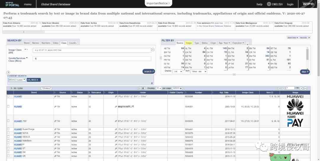Open the Source filter tab
The image size is (320, 161).
point(180,43)
